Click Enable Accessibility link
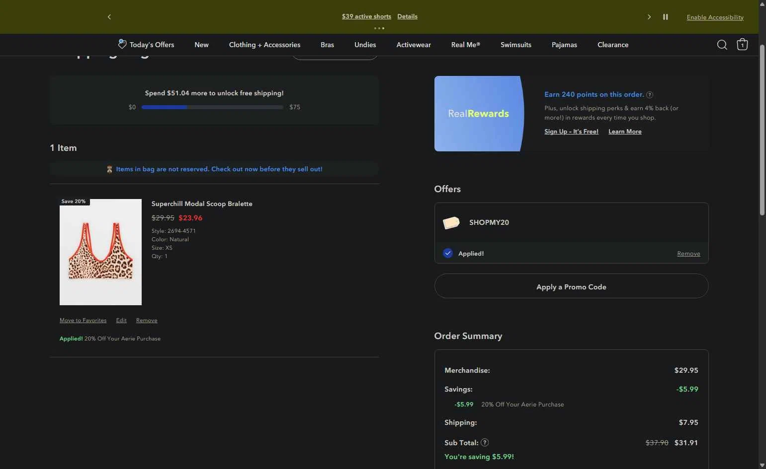 point(715,17)
